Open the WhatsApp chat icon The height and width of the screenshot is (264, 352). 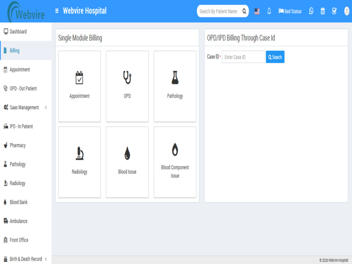click(x=311, y=11)
